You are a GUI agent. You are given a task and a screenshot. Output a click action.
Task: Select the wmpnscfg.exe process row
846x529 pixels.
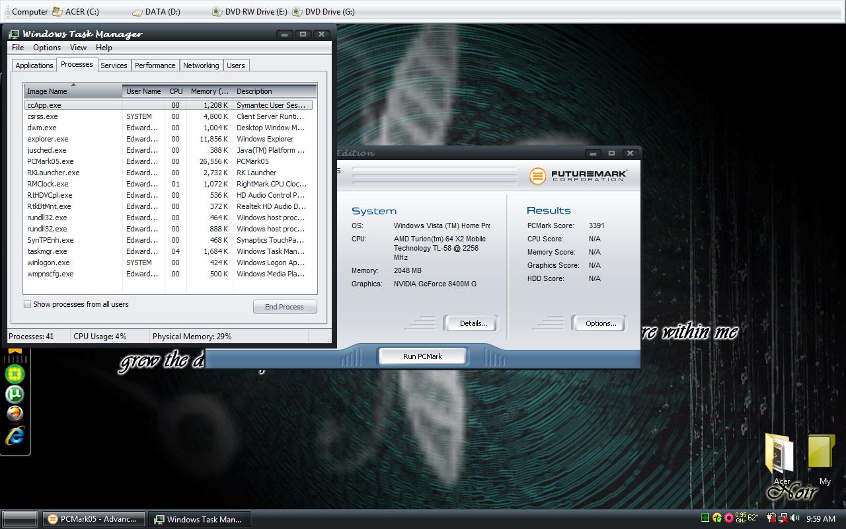169,274
